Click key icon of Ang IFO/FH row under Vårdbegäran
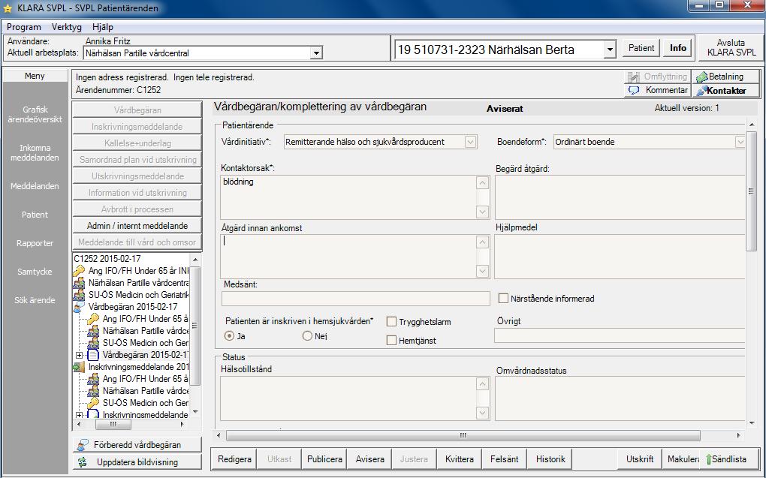 pyautogui.click(x=93, y=319)
